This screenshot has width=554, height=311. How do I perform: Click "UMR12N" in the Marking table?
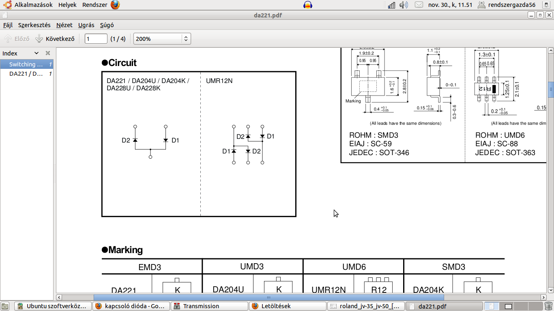click(x=329, y=290)
